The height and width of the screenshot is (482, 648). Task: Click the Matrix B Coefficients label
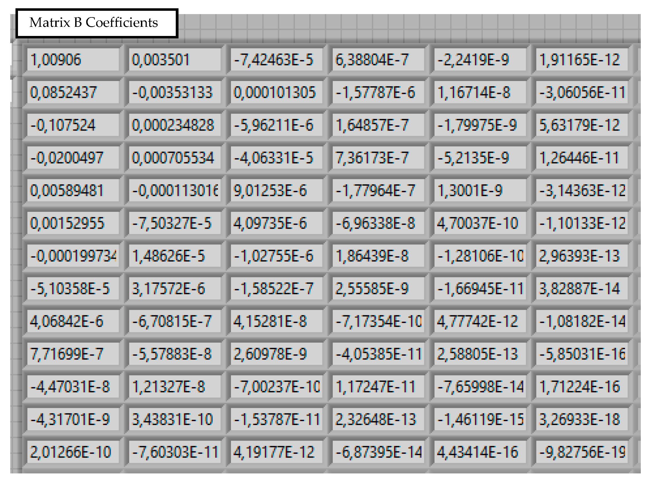[97, 23]
